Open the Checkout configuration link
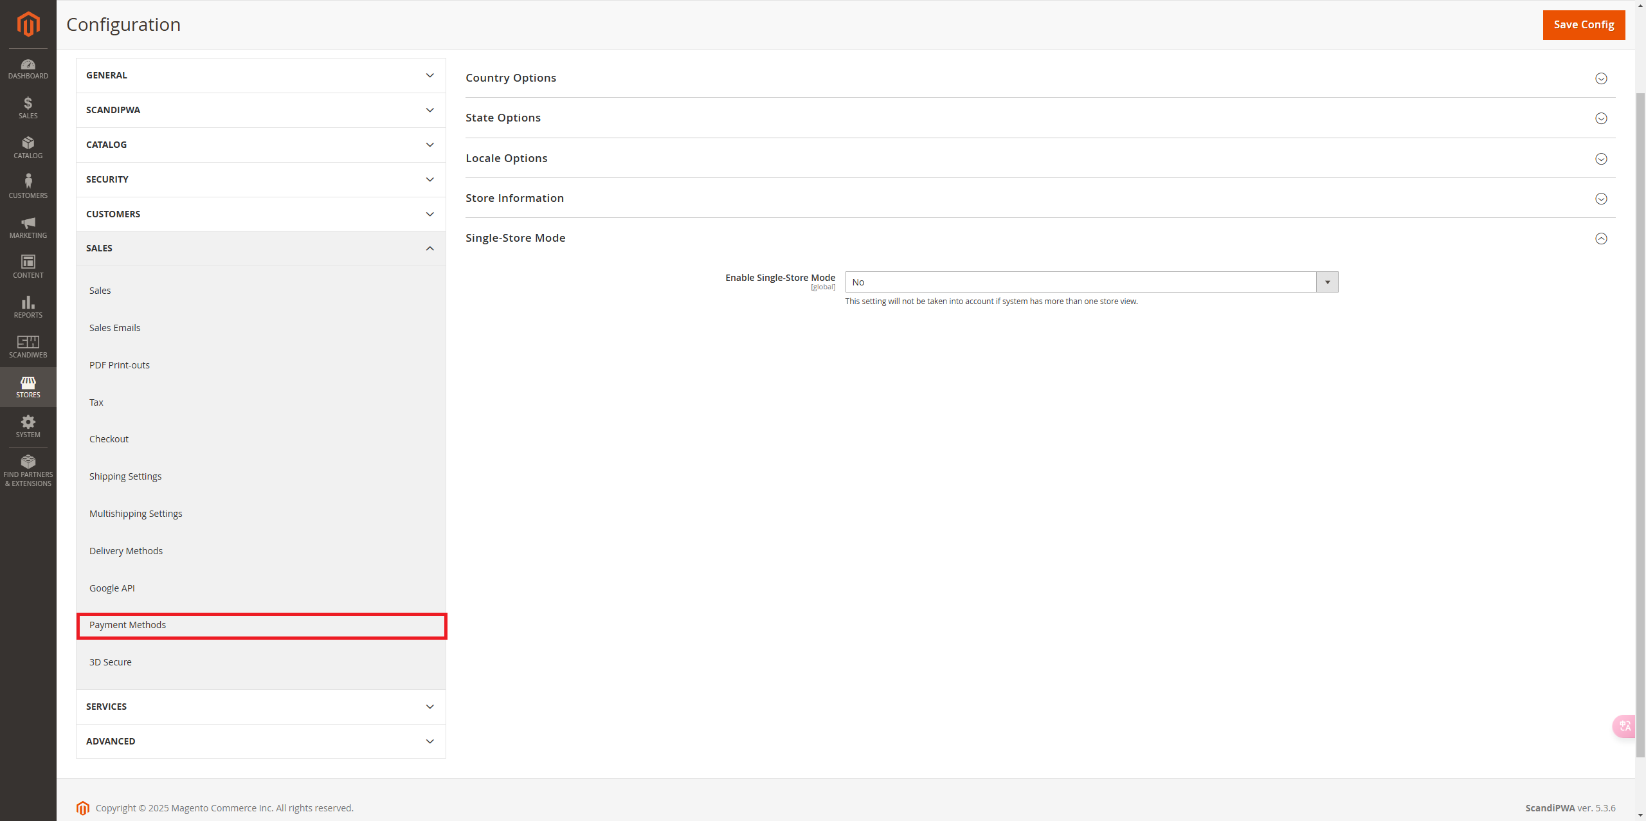Image resolution: width=1646 pixels, height=821 pixels. coord(109,439)
